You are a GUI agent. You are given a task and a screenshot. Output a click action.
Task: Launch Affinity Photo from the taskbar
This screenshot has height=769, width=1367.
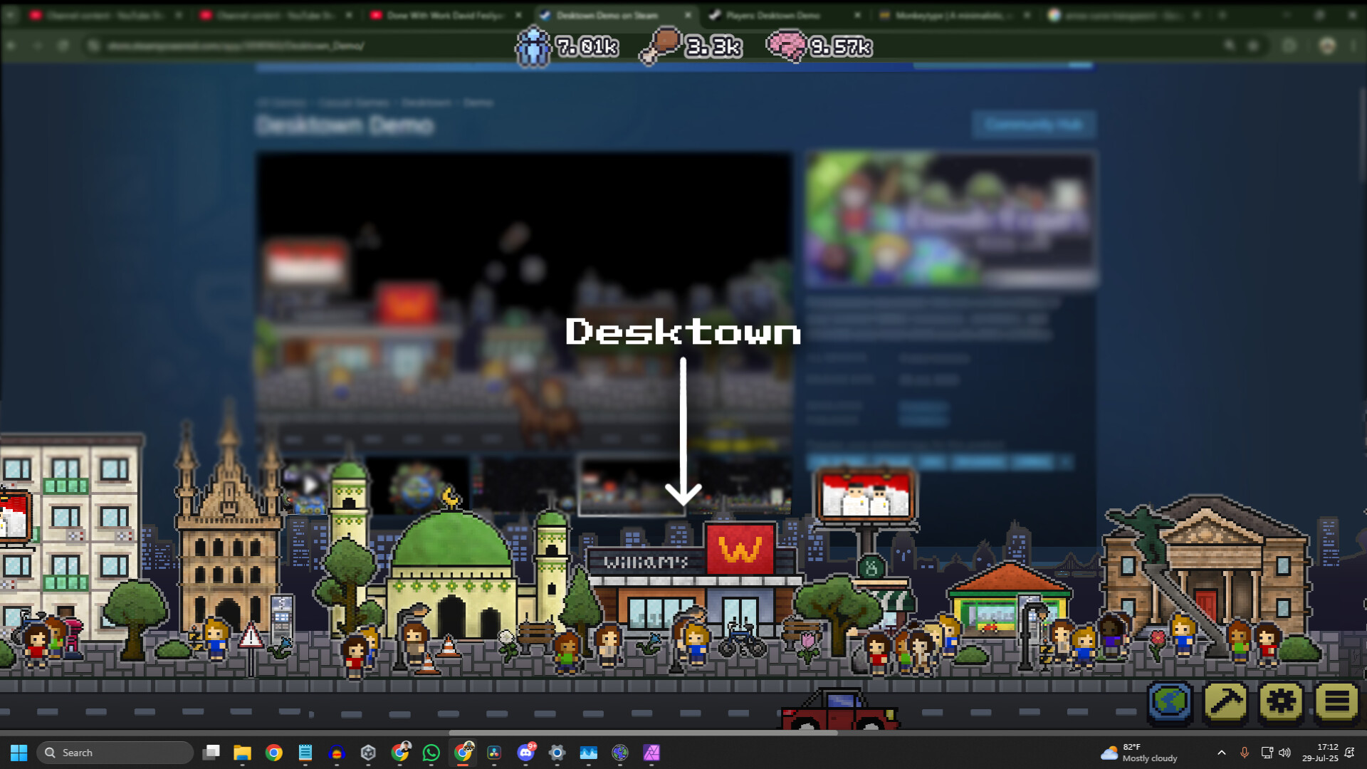[x=651, y=753]
